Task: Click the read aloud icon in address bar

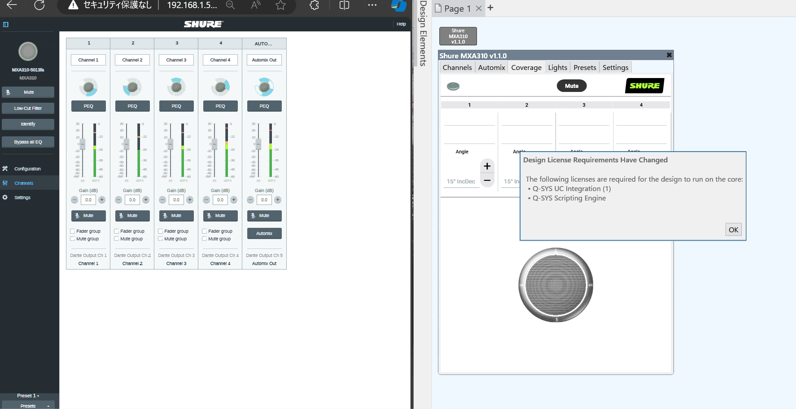Action: click(x=255, y=5)
